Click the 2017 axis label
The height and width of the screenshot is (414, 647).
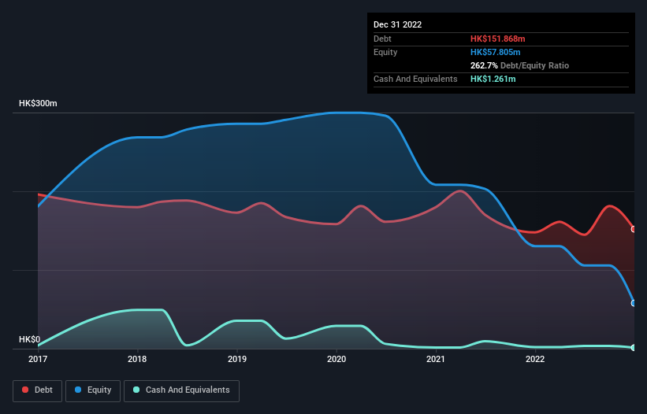pos(38,359)
